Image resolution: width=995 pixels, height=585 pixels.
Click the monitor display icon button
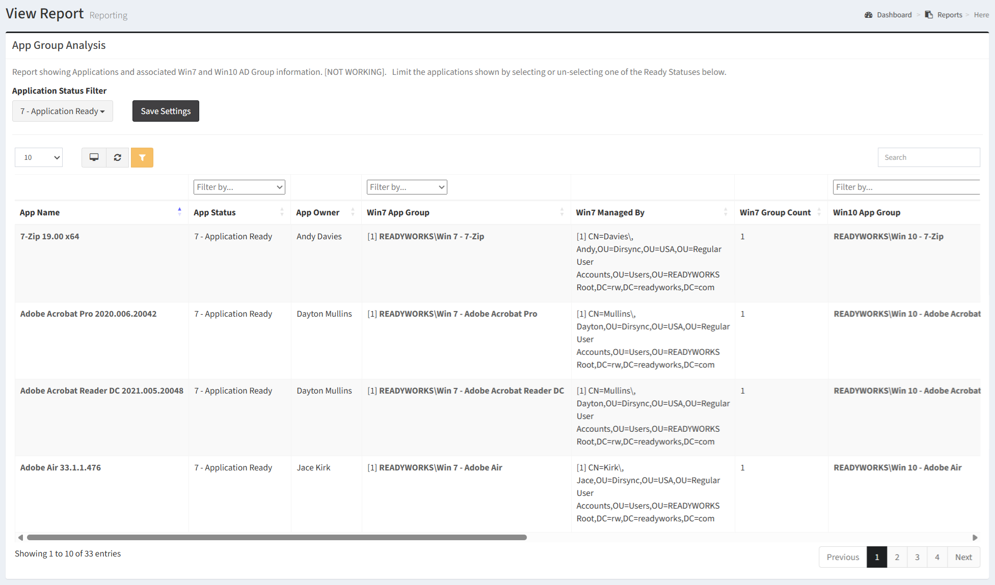[94, 157]
